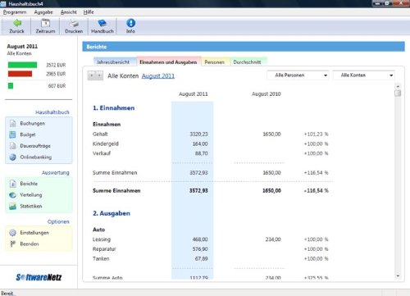Open the Hilfe menu
Viewport: 410px width, 296px height.
coord(89,12)
